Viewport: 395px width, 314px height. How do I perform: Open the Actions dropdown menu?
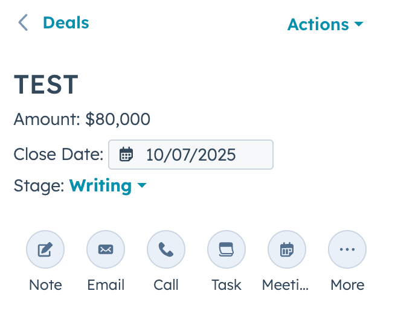point(326,25)
